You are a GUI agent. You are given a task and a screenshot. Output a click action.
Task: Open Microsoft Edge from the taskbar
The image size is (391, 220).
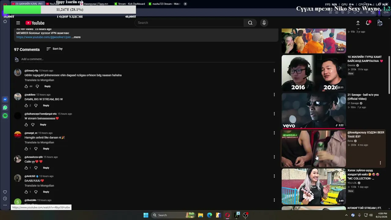210,215
